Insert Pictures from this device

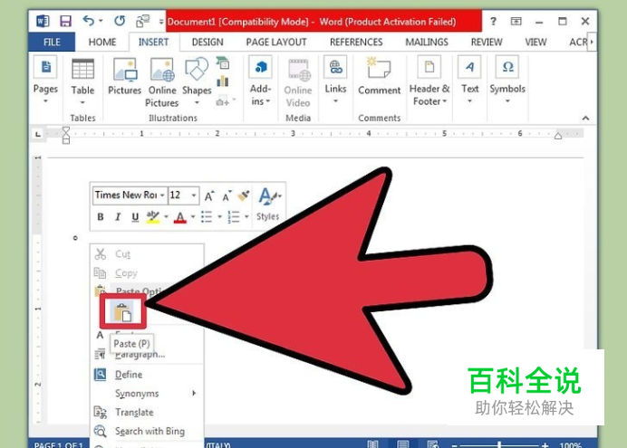[x=125, y=77]
